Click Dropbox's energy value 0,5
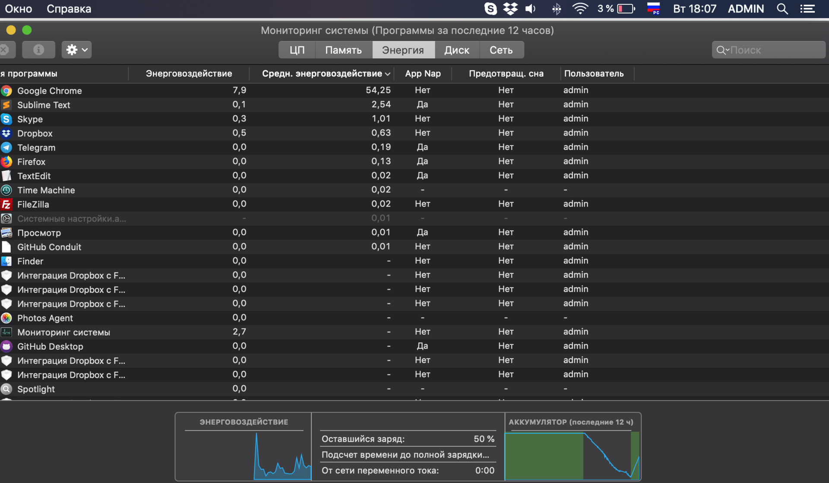This screenshot has height=483, width=829. [239, 133]
